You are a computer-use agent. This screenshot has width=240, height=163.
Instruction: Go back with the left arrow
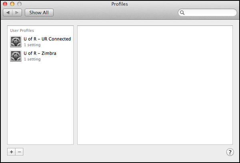point(8,12)
